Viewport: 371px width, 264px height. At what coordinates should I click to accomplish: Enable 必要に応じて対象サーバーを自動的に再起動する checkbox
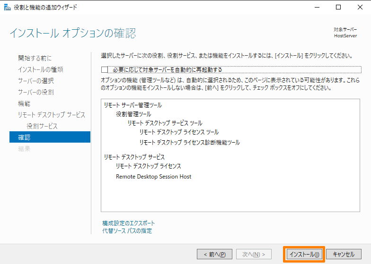click(x=104, y=70)
